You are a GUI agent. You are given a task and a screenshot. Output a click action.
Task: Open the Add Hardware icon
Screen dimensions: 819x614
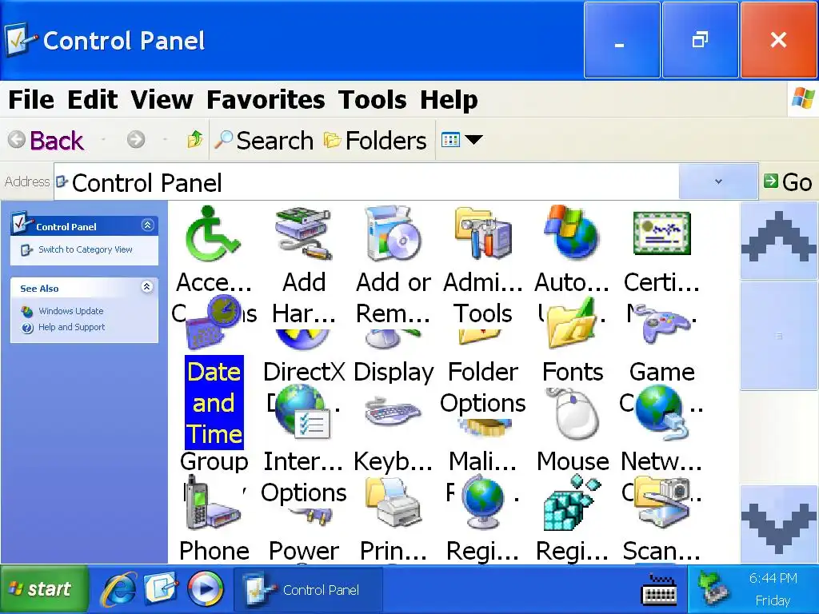tap(303, 234)
